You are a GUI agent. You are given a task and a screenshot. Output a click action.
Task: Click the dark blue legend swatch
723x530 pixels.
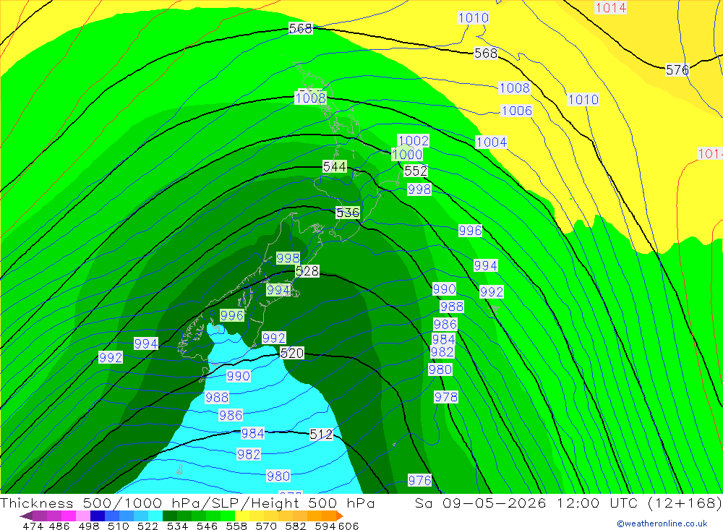click(x=98, y=516)
